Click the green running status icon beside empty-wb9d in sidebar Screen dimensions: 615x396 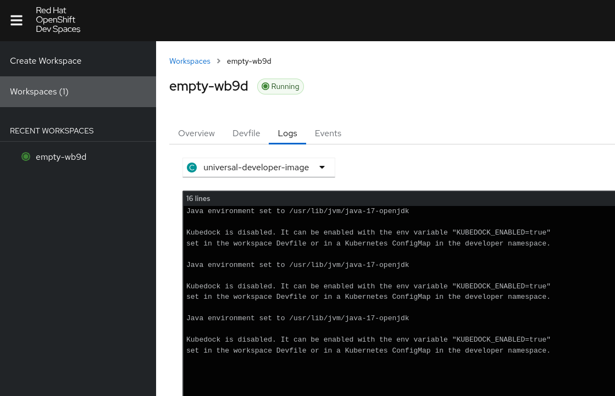point(26,157)
